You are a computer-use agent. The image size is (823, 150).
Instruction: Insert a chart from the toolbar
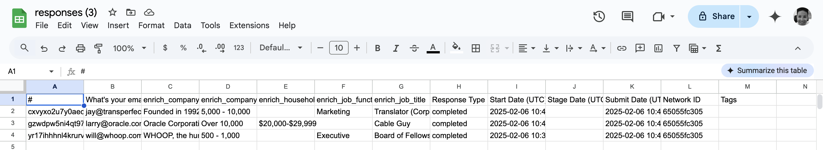(658, 48)
